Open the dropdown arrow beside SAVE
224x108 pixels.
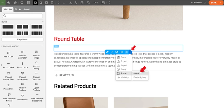point(221,3)
